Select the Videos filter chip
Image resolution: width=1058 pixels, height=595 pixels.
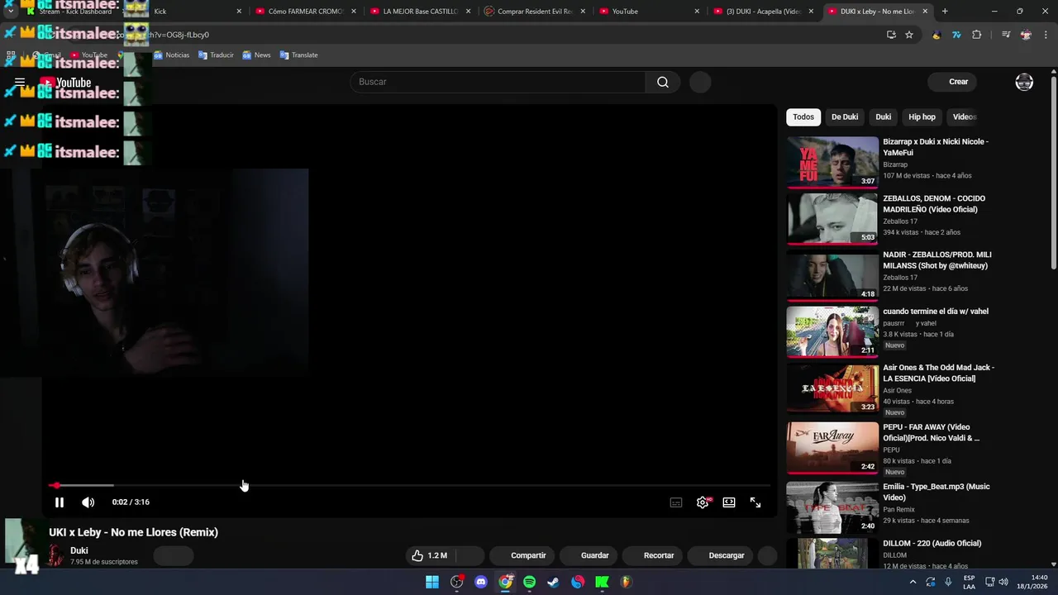[964, 117]
